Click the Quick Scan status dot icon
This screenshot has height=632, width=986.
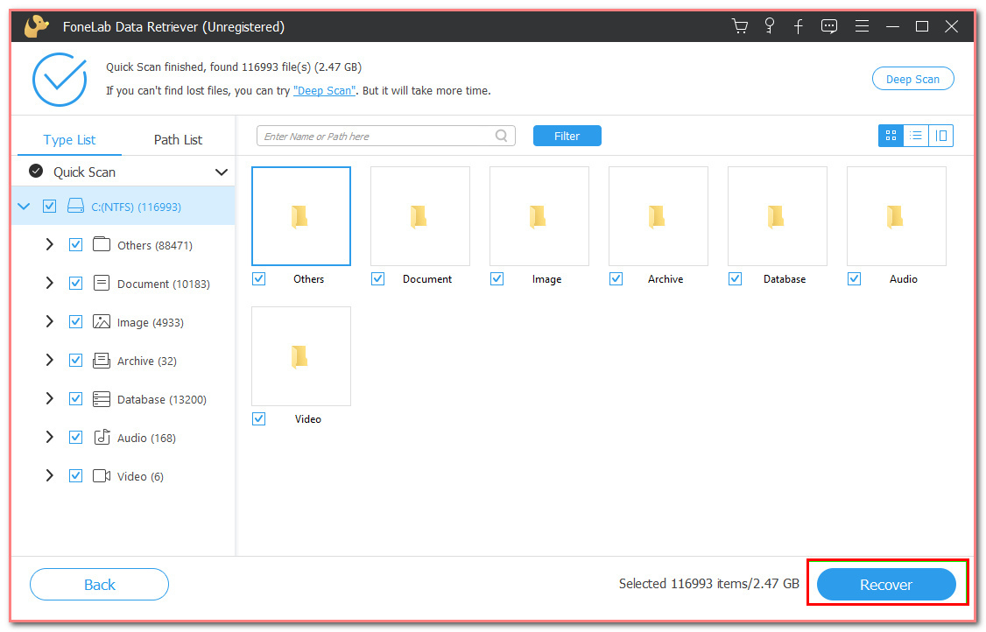37,171
